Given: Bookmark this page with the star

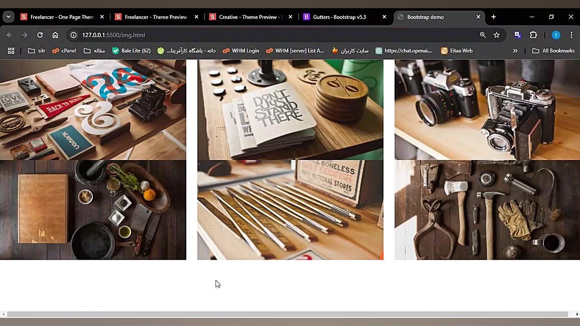Looking at the screenshot, I should [497, 35].
